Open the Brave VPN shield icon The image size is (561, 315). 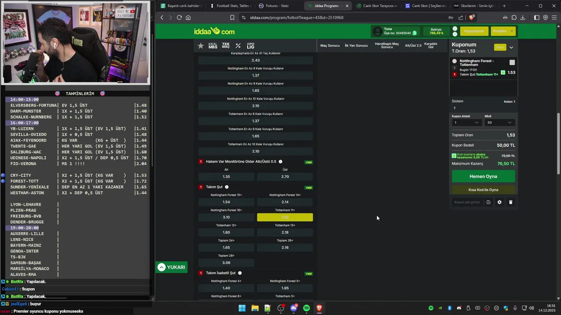[546, 17]
